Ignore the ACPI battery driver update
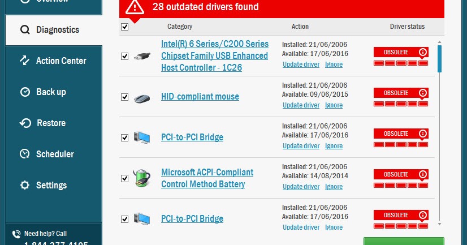The height and width of the screenshot is (245, 467). click(334, 187)
